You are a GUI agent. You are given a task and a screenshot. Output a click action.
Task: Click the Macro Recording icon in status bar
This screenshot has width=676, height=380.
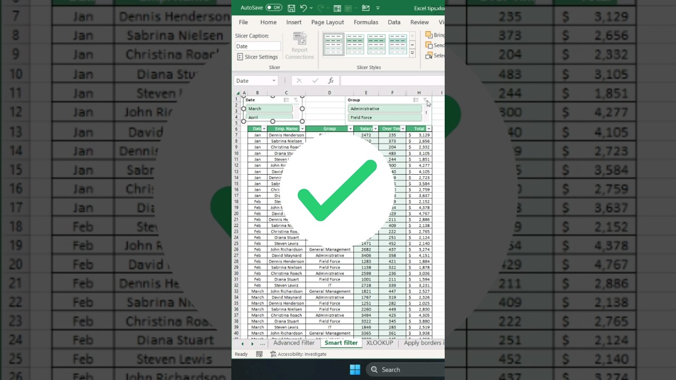pos(259,354)
